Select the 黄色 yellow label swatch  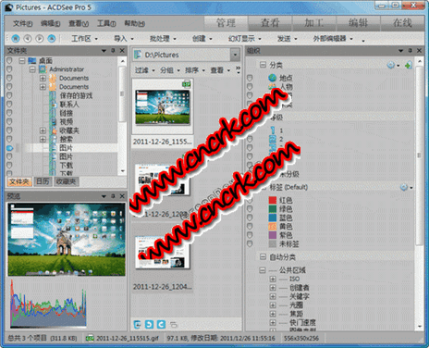[273, 227]
